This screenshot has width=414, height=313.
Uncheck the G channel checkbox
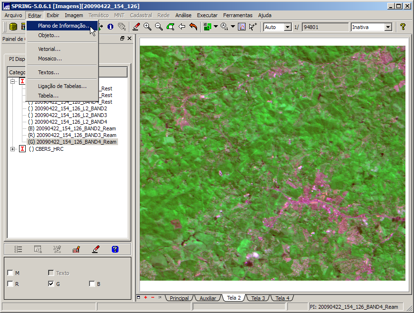tap(51, 284)
